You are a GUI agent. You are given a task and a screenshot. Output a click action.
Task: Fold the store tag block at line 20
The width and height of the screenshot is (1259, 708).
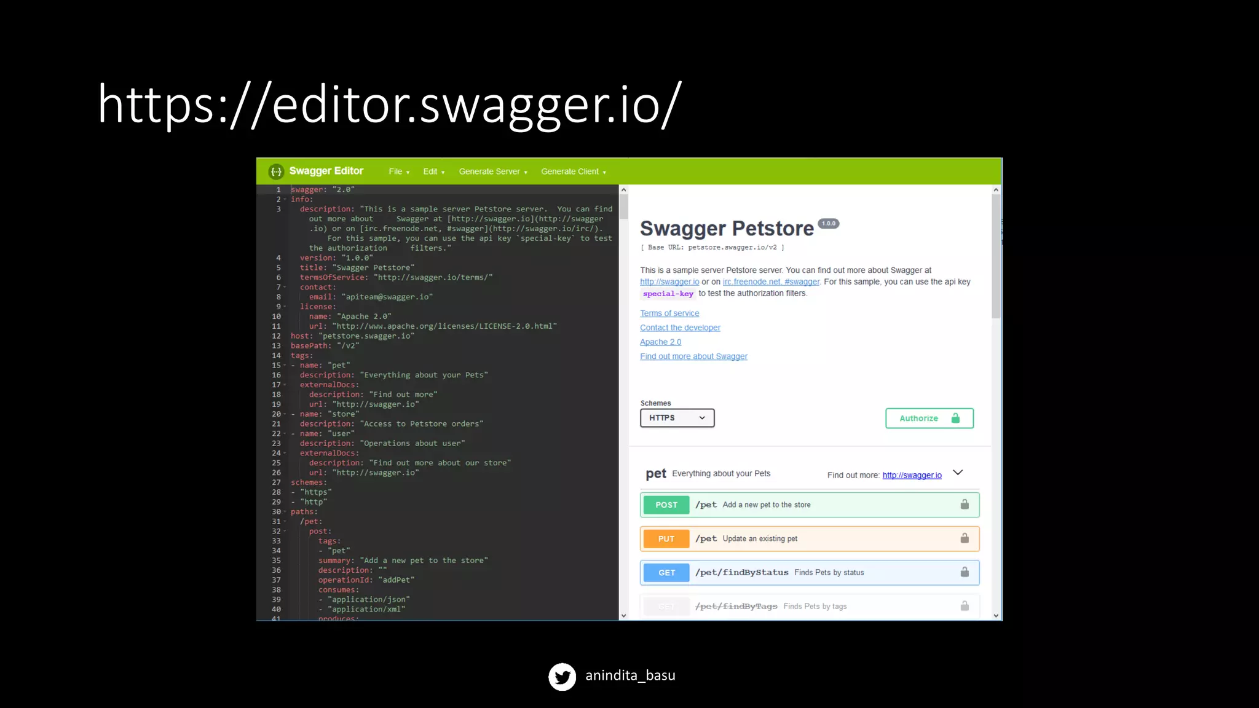pyautogui.click(x=285, y=414)
